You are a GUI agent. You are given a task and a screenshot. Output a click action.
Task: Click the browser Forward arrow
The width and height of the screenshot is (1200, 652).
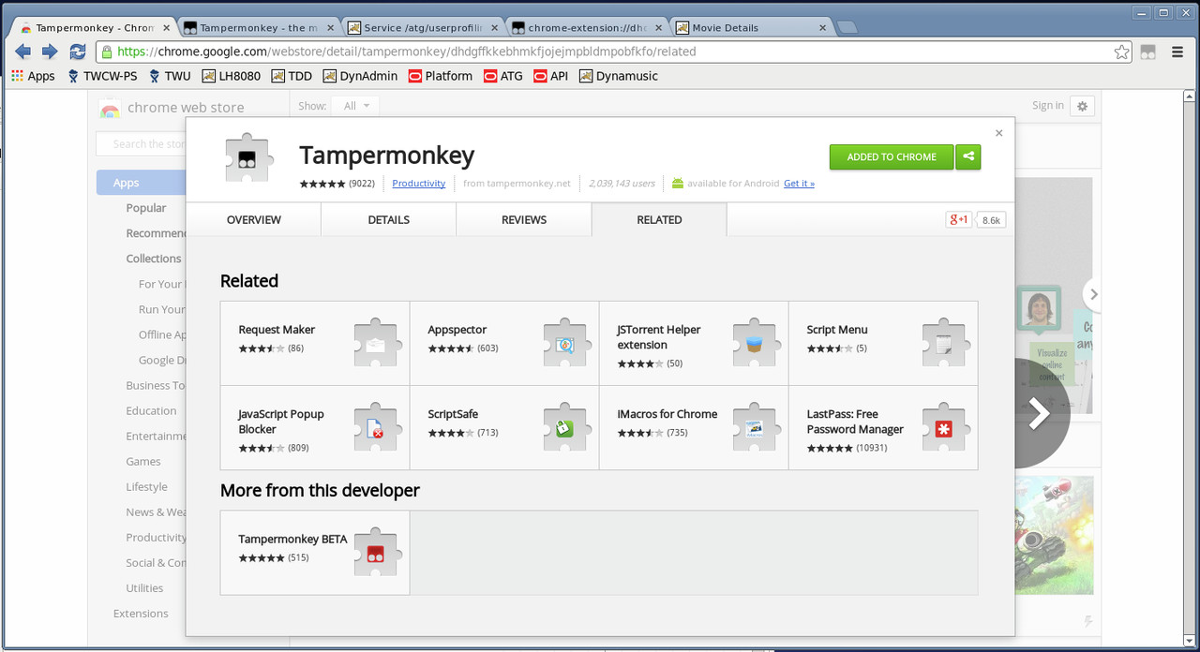click(50, 52)
